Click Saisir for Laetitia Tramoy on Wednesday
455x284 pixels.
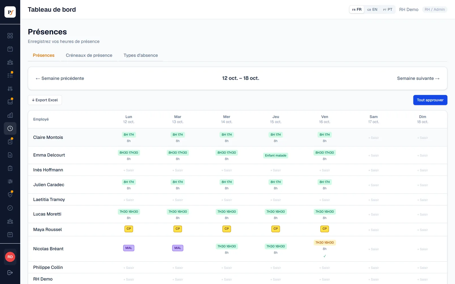coord(227,200)
